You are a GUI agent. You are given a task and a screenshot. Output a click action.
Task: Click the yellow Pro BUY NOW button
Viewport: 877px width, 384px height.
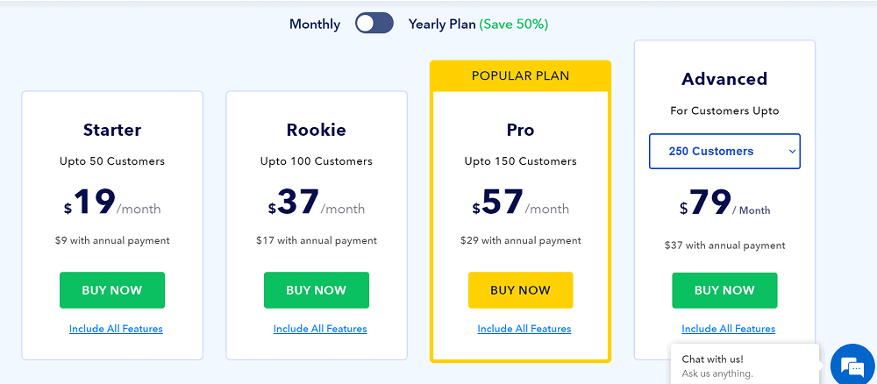520,290
